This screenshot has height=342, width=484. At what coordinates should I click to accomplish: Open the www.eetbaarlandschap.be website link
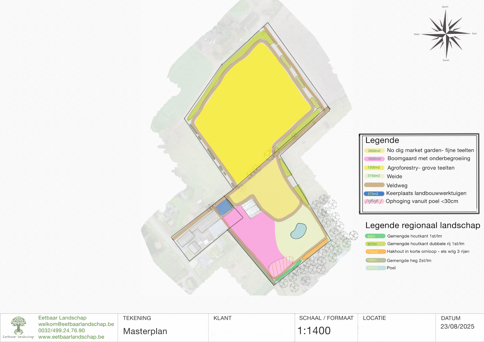(71, 337)
